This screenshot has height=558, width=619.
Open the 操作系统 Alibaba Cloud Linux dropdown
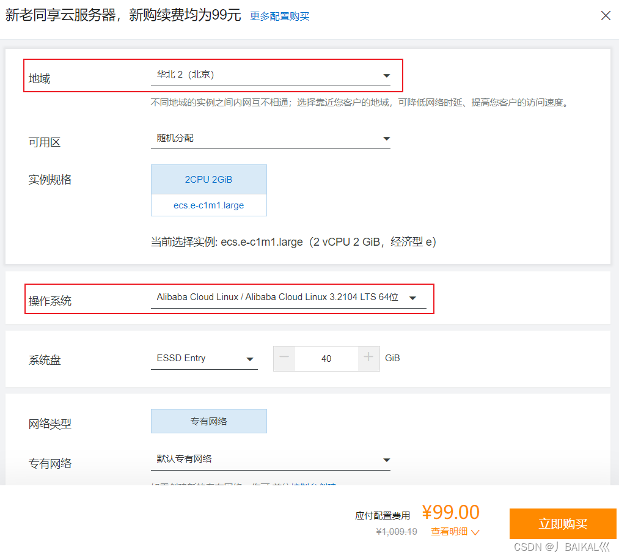[x=288, y=298]
